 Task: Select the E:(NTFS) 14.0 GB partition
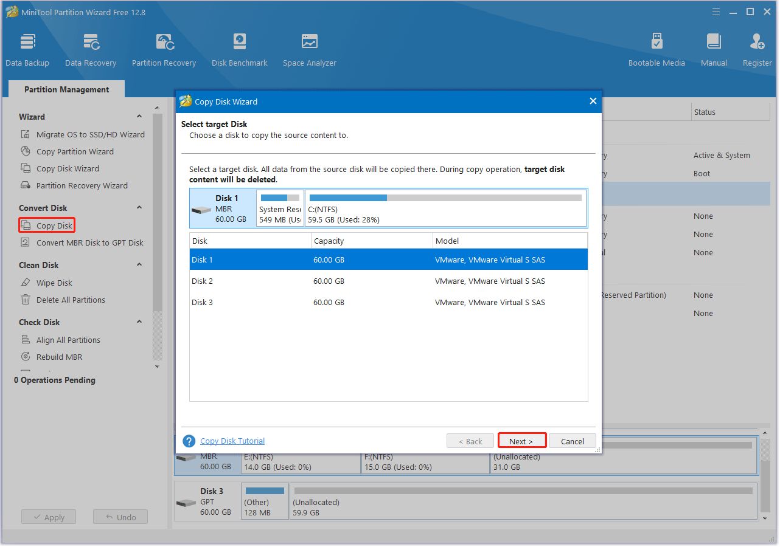pos(301,462)
